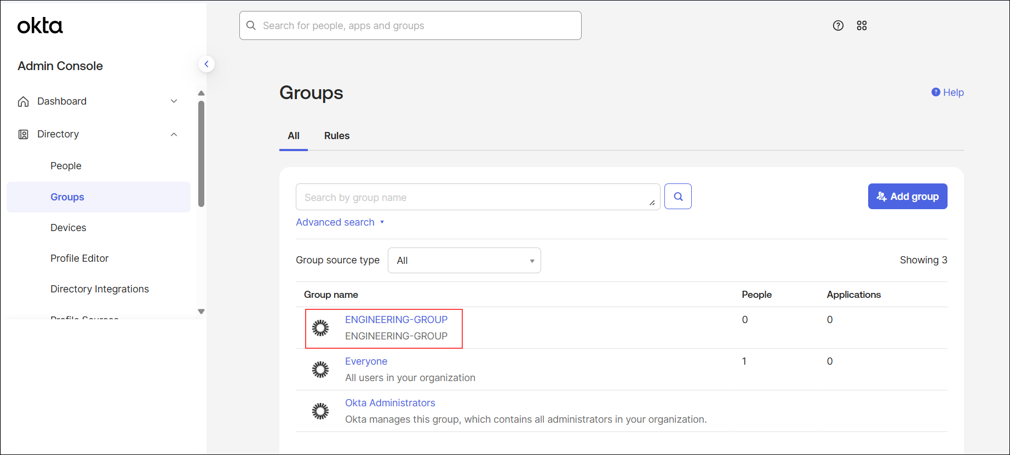Open Directory Integrations in the sidebar

(x=100, y=289)
